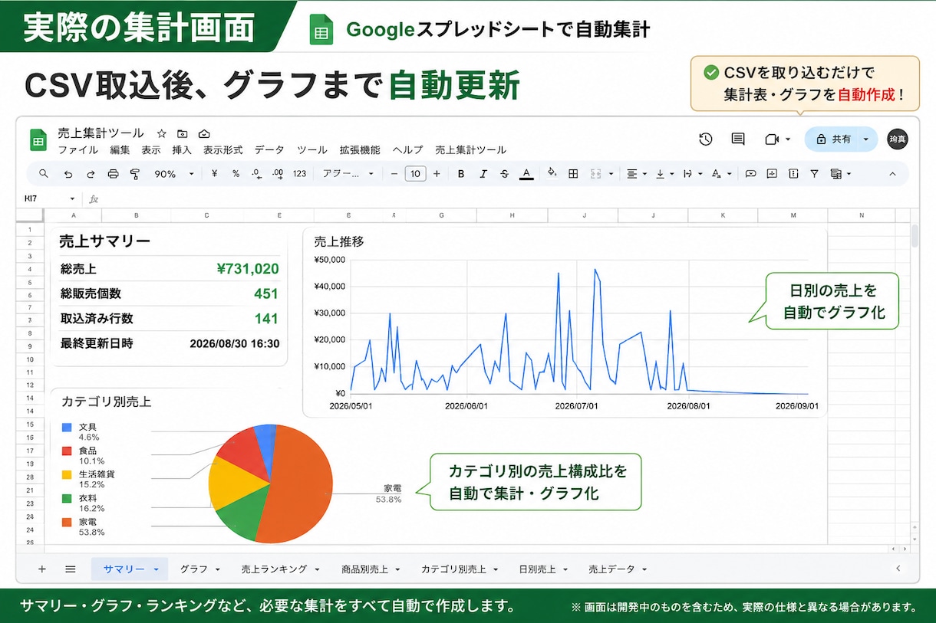Viewport: 936px width, 623px height.
Task: Open the text color picker
Action: (x=526, y=174)
